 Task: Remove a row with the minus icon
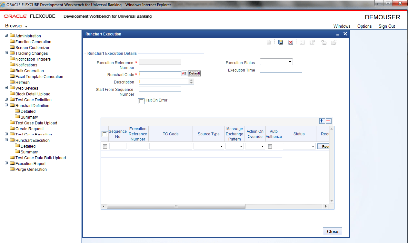pos(328,121)
